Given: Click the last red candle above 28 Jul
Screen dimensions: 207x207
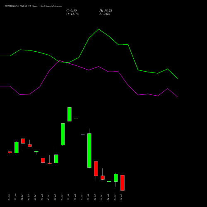Looking at the screenshot, I should point(123,183).
